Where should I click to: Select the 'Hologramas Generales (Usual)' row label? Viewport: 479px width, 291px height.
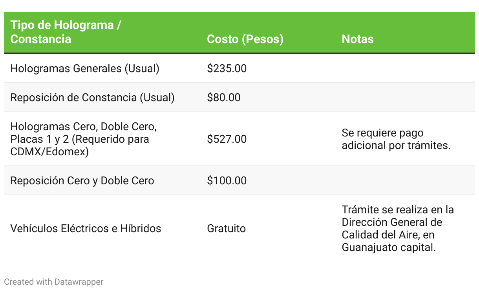click(x=85, y=69)
